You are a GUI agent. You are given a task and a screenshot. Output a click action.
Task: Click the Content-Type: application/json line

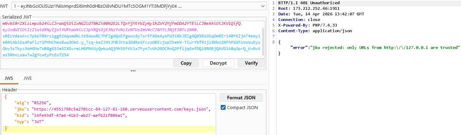click(x=315, y=31)
